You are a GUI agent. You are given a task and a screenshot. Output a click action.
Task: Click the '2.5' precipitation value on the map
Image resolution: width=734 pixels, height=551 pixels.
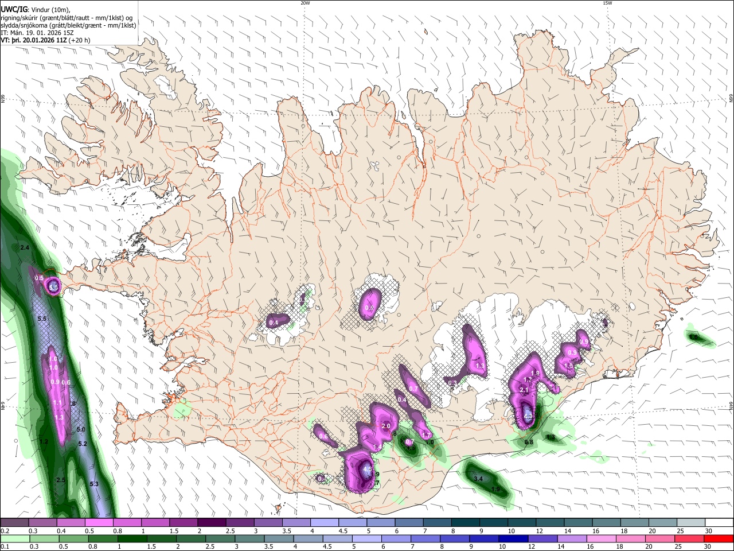61,480
